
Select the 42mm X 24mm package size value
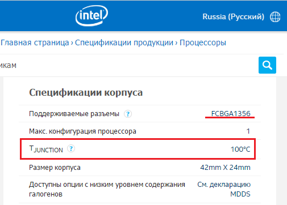click(225, 168)
